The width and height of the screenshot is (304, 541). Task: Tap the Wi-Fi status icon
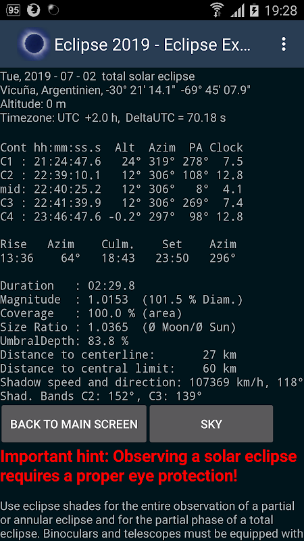217,10
